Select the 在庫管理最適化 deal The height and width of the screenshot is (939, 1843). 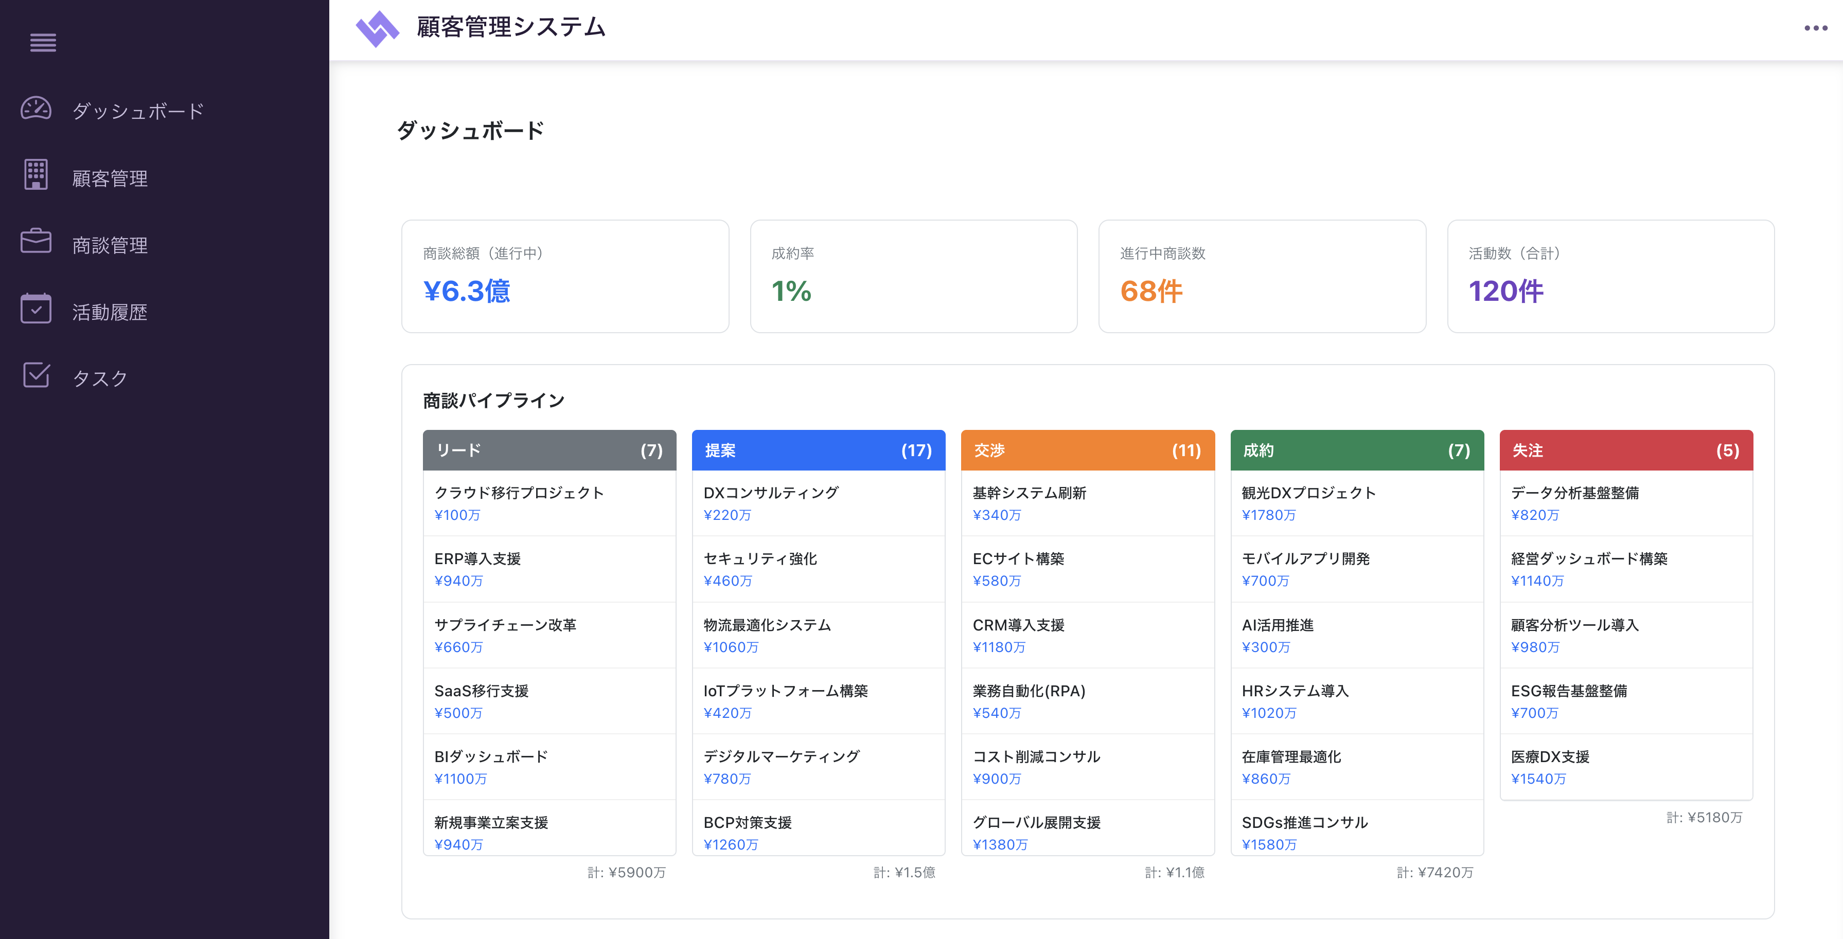tap(1357, 767)
